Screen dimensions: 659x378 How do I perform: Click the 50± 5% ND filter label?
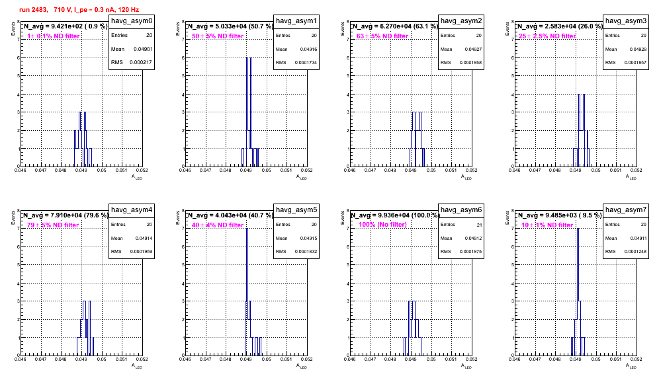click(x=218, y=36)
